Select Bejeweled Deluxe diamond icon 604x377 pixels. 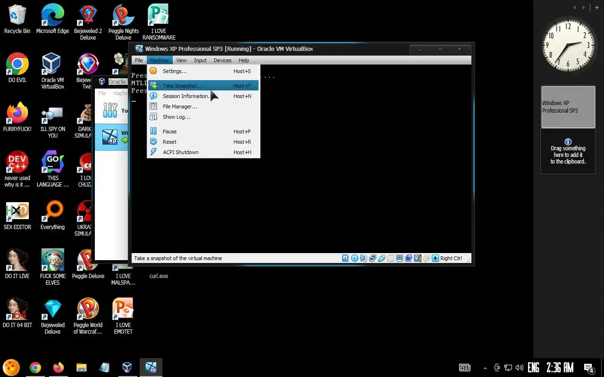coord(52,317)
